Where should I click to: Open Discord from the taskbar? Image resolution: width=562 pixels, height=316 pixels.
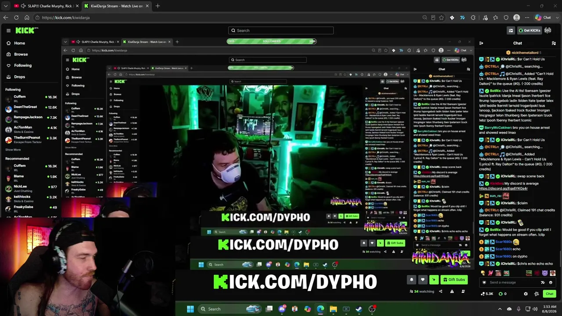(x=282, y=309)
